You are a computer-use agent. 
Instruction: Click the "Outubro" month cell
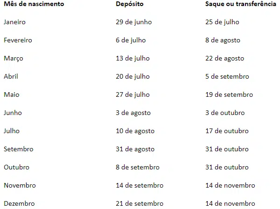(x=16, y=167)
